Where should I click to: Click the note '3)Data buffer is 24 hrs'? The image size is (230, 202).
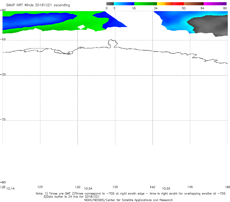click(x=71, y=197)
